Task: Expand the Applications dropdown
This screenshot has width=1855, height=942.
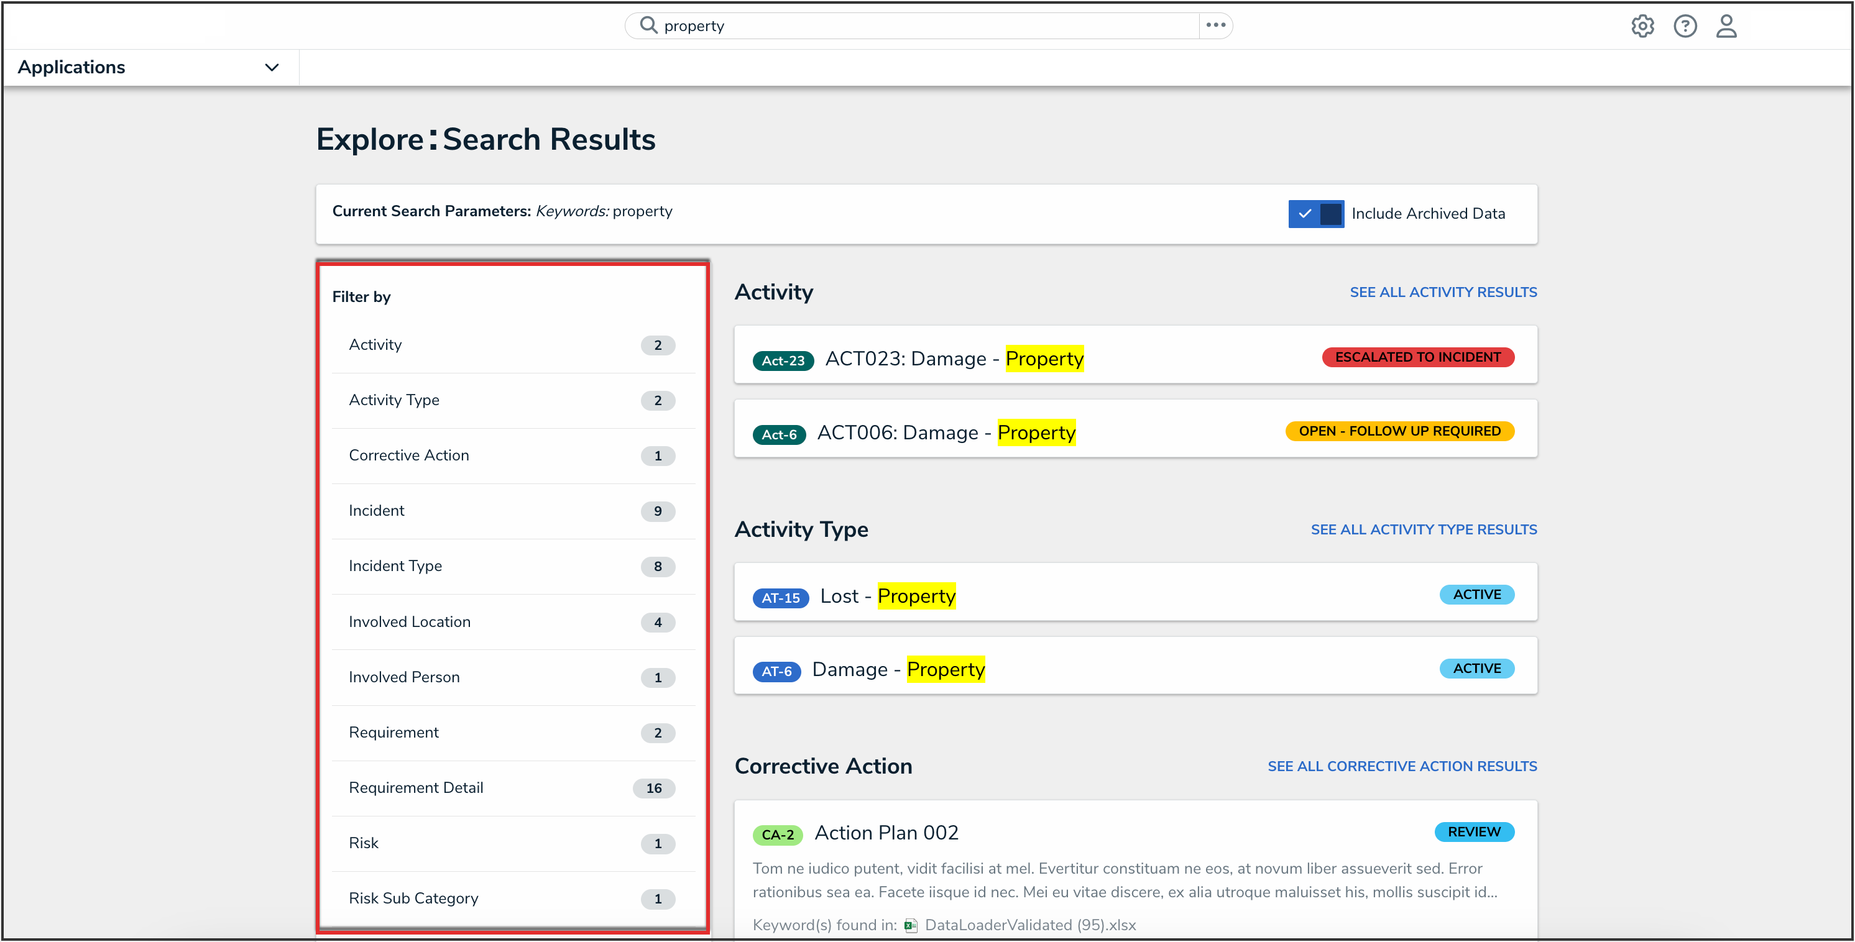Action: coord(72,67)
